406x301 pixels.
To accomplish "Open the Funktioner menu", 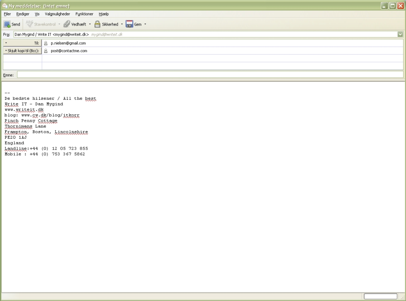I will coord(84,14).
